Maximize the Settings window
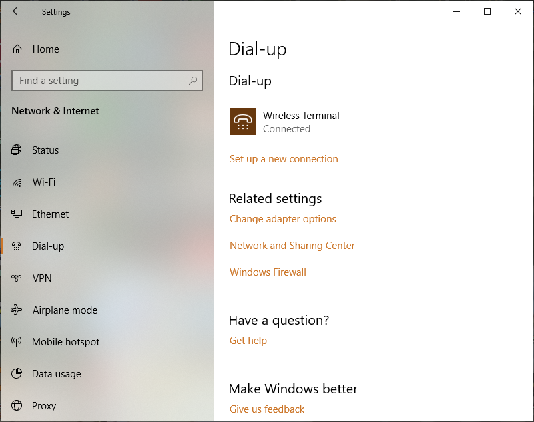The image size is (534, 422). point(487,11)
